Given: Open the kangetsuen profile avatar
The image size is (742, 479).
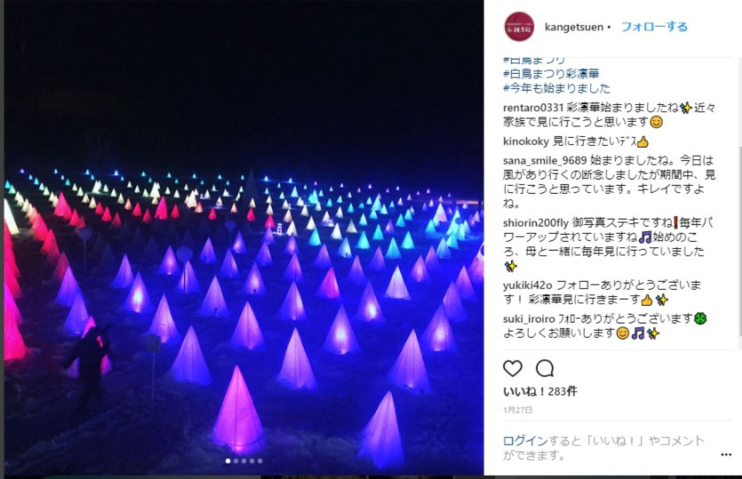Looking at the screenshot, I should [519, 27].
